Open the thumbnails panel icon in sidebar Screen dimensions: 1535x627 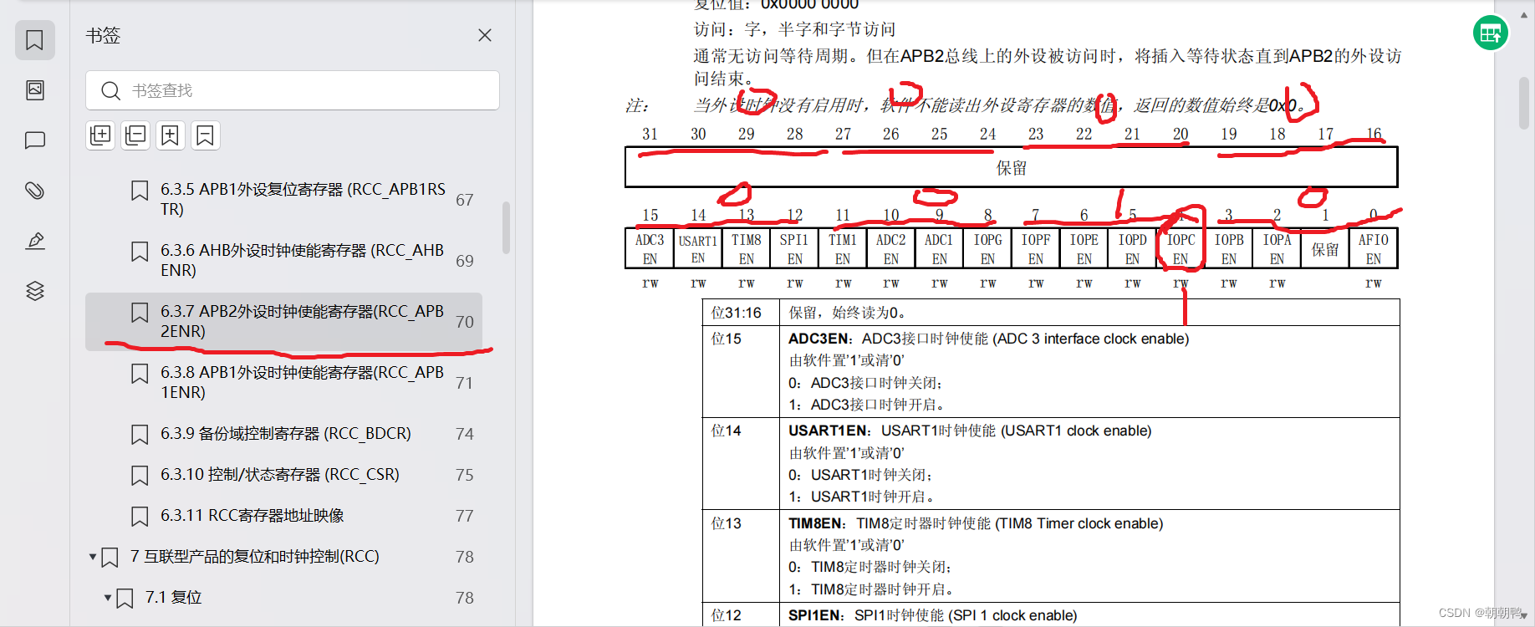(34, 89)
